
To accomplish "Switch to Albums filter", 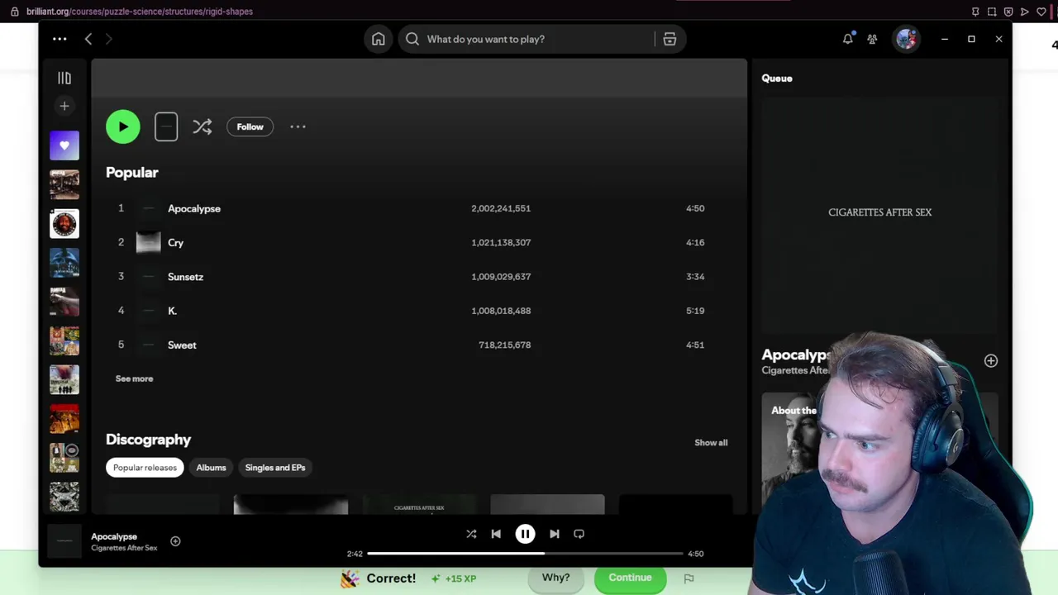I will coord(211,468).
